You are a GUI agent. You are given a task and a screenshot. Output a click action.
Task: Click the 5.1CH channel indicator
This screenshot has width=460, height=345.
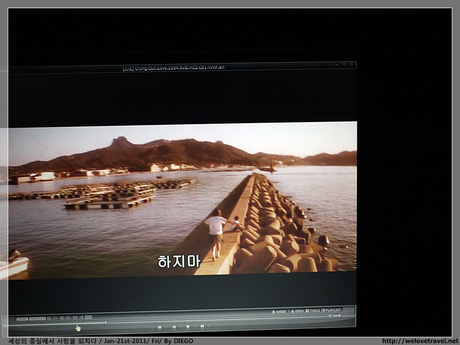[x=42, y=318]
